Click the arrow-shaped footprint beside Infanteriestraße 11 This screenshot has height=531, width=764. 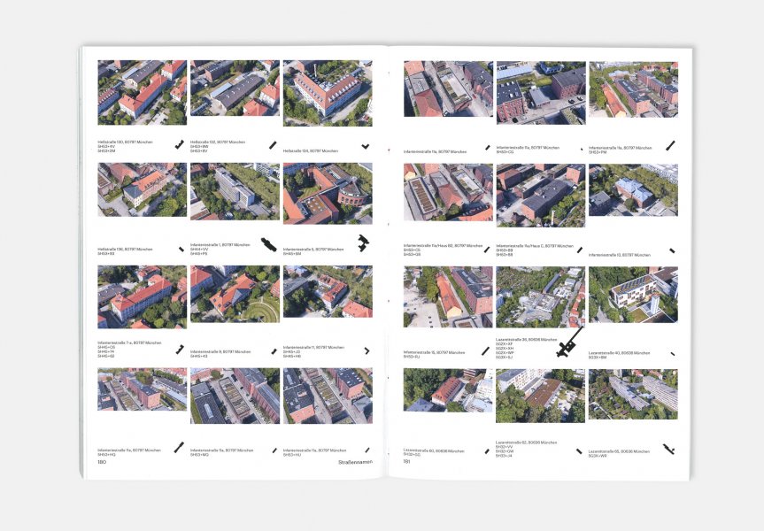point(367,350)
